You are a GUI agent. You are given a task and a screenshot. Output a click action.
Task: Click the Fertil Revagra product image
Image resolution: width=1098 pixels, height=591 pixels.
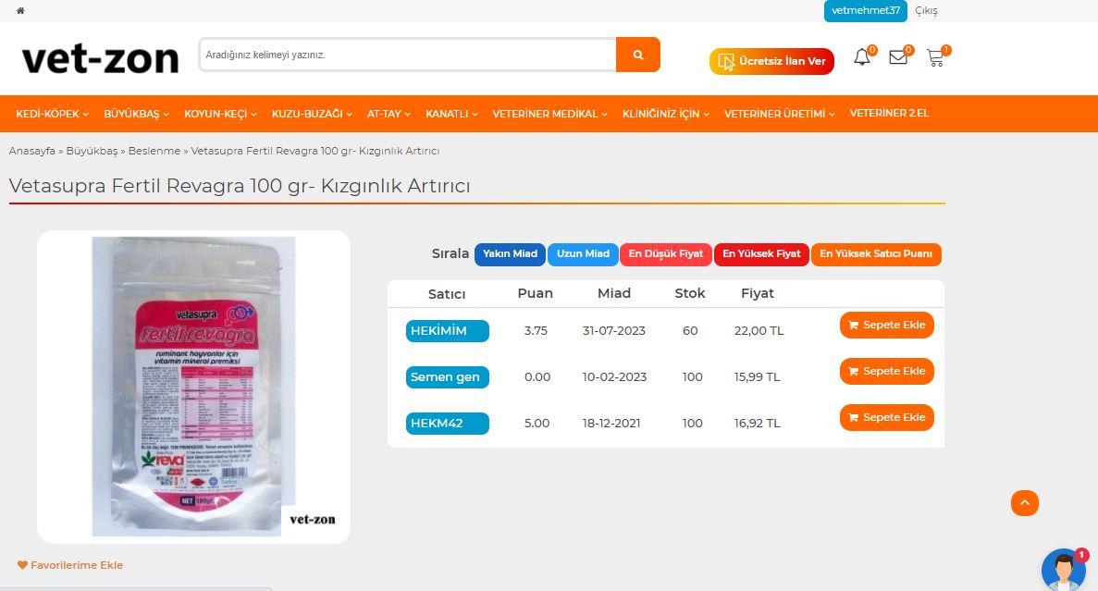point(193,386)
